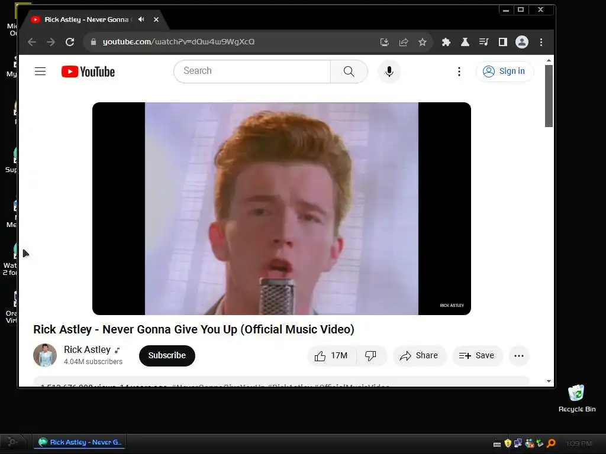Go back with the browser back arrow
The width and height of the screenshot is (606, 454).
[x=32, y=42]
